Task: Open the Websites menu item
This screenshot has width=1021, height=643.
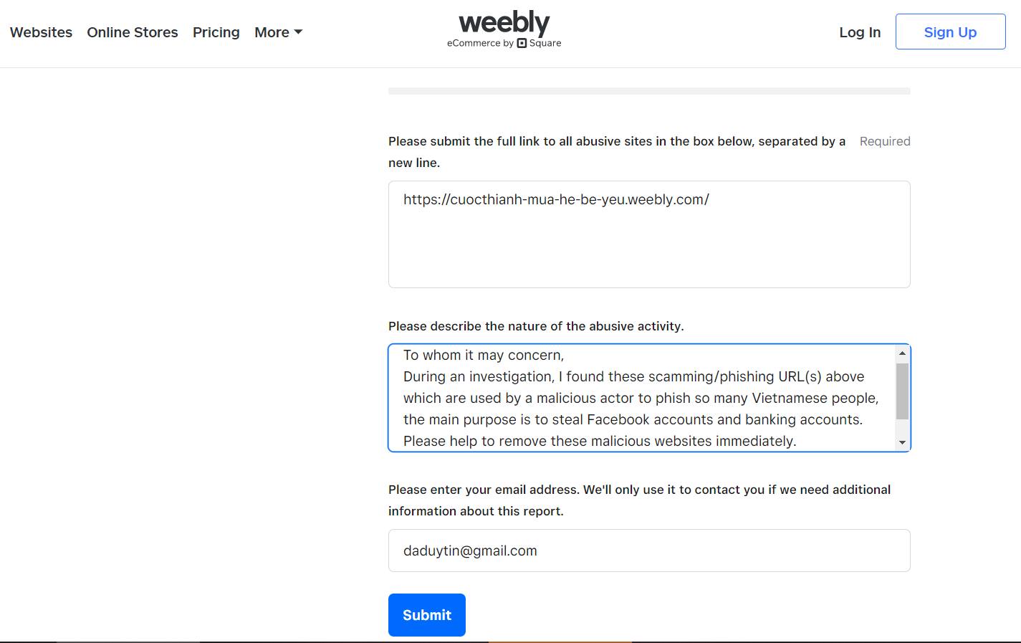Action: click(41, 32)
